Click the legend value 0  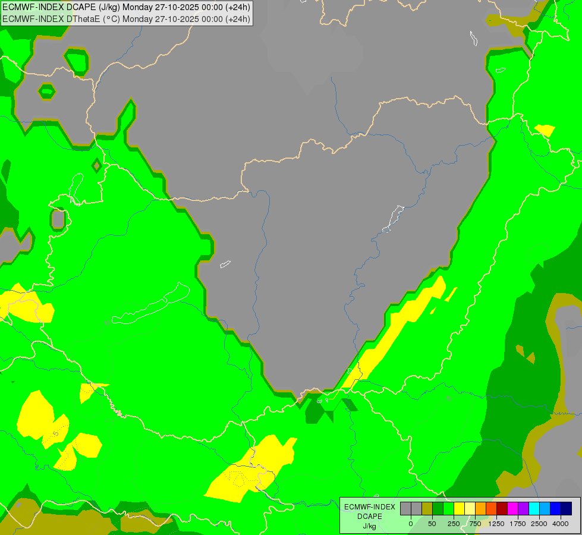tap(411, 524)
